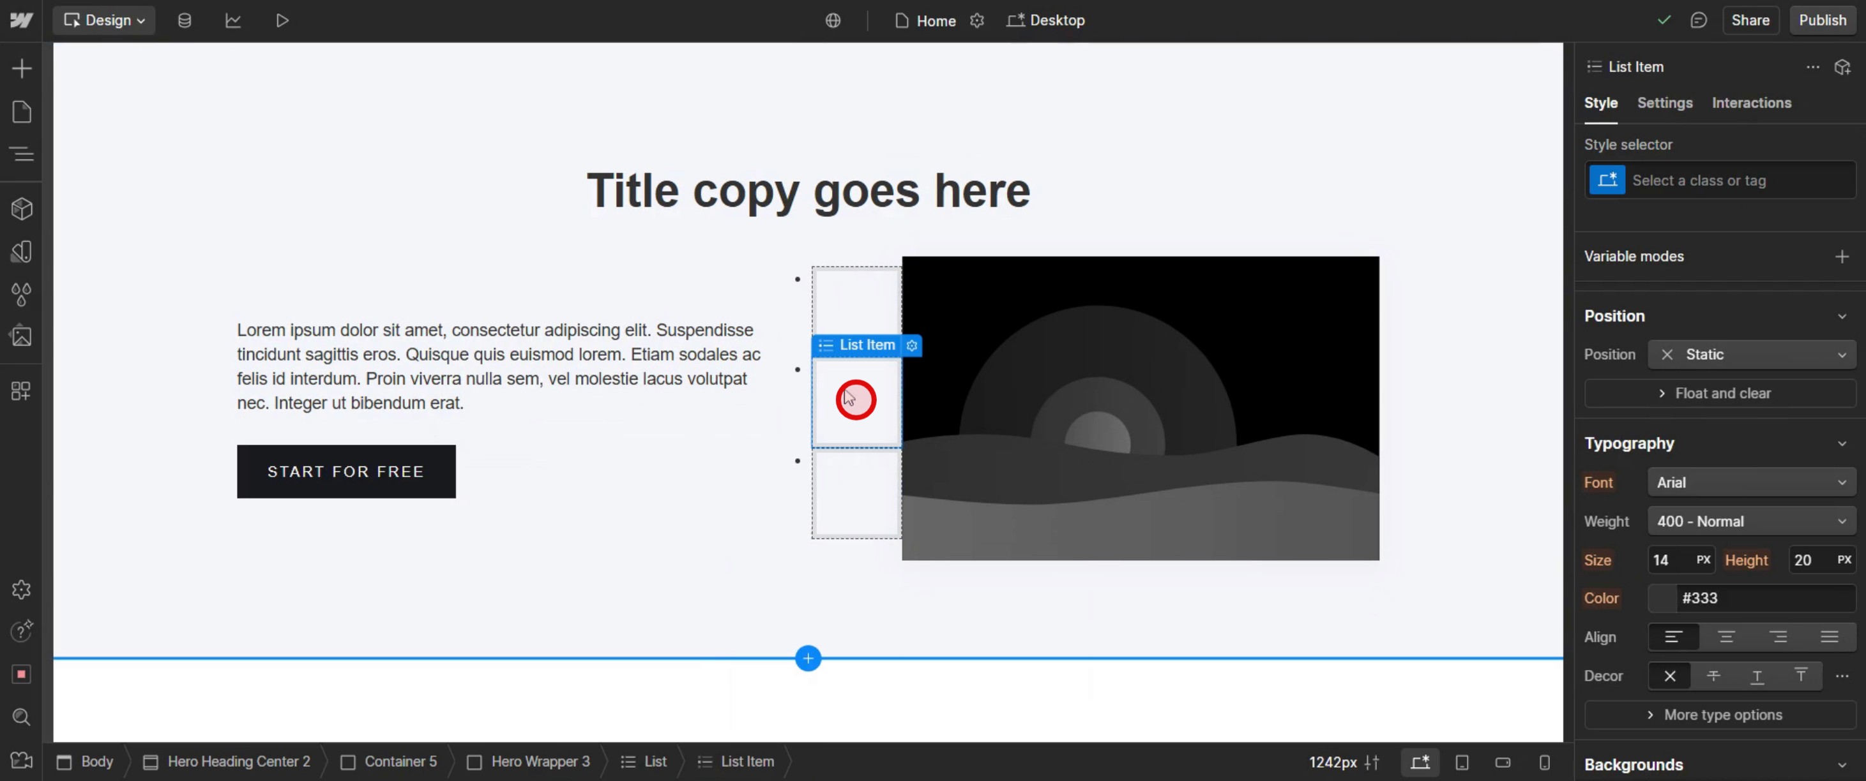Switch to mobile portrait breakpoint
Viewport: 1866px width, 781px height.
pos(1544,762)
